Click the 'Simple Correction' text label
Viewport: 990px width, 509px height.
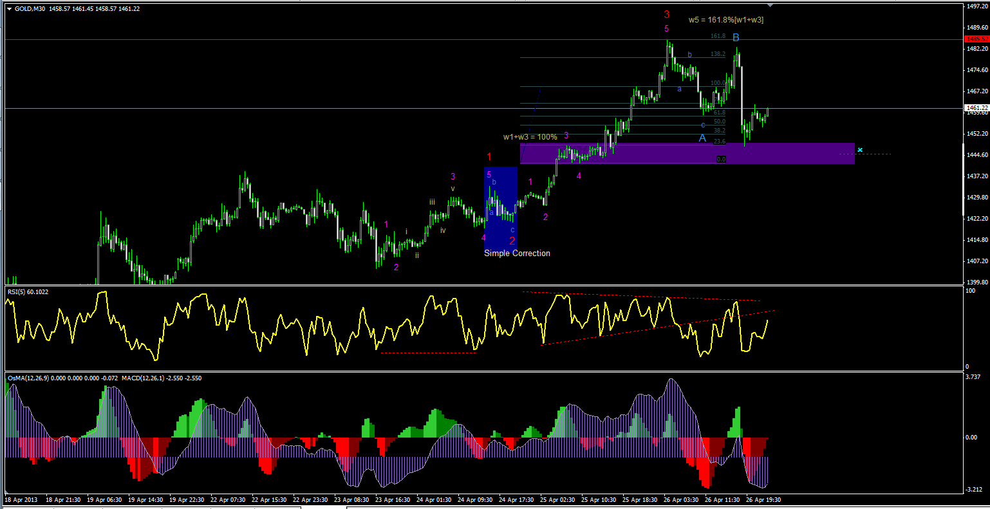[517, 254]
